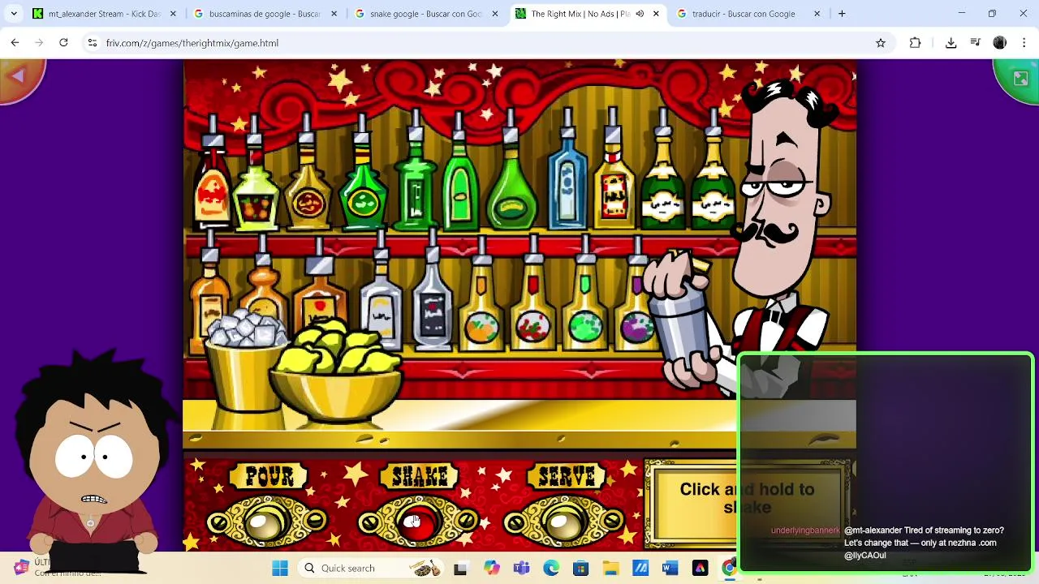Open Microsoft Edge from taskbar

(x=551, y=568)
